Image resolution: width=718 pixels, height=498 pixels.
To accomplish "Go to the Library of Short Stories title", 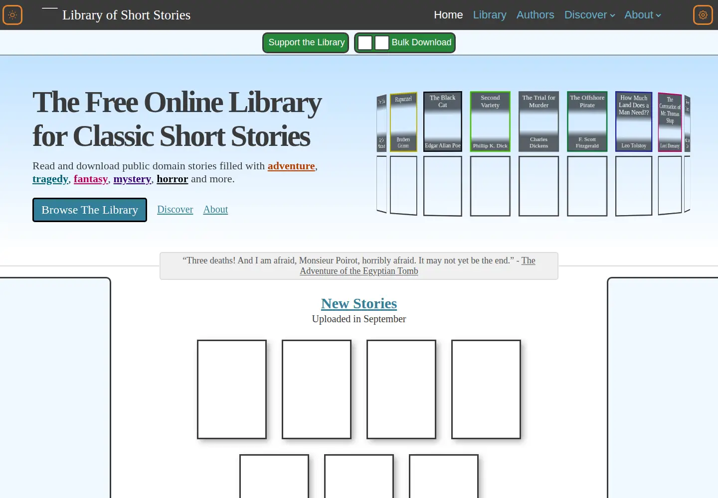I will [x=126, y=15].
